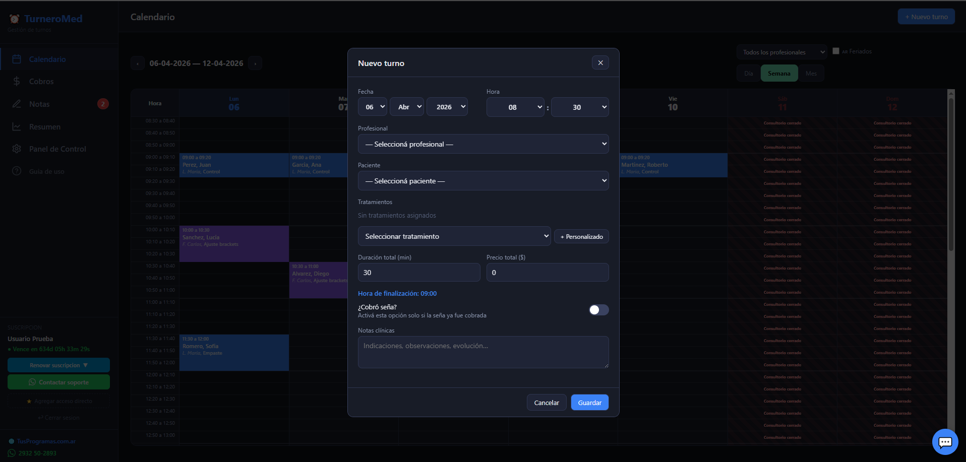Click the + Personalizado button
The height and width of the screenshot is (462, 966).
click(x=581, y=237)
